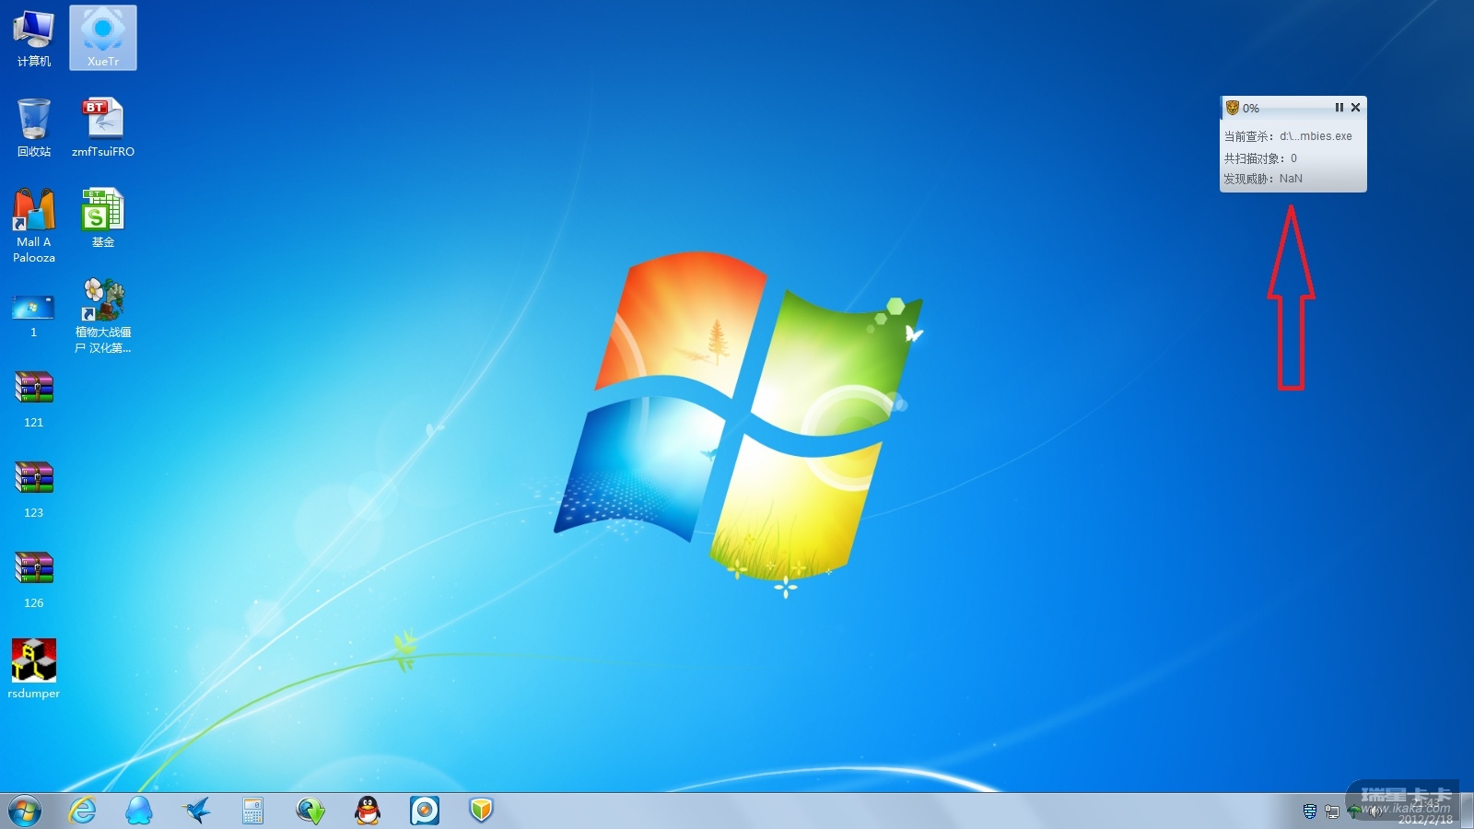Click the 发现威胁: NaN line
The height and width of the screenshot is (829, 1474).
pos(1263,179)
